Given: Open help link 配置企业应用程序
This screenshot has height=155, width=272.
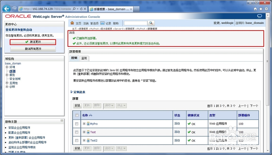Looking at the screenshot, I should (x=19, y=132).
